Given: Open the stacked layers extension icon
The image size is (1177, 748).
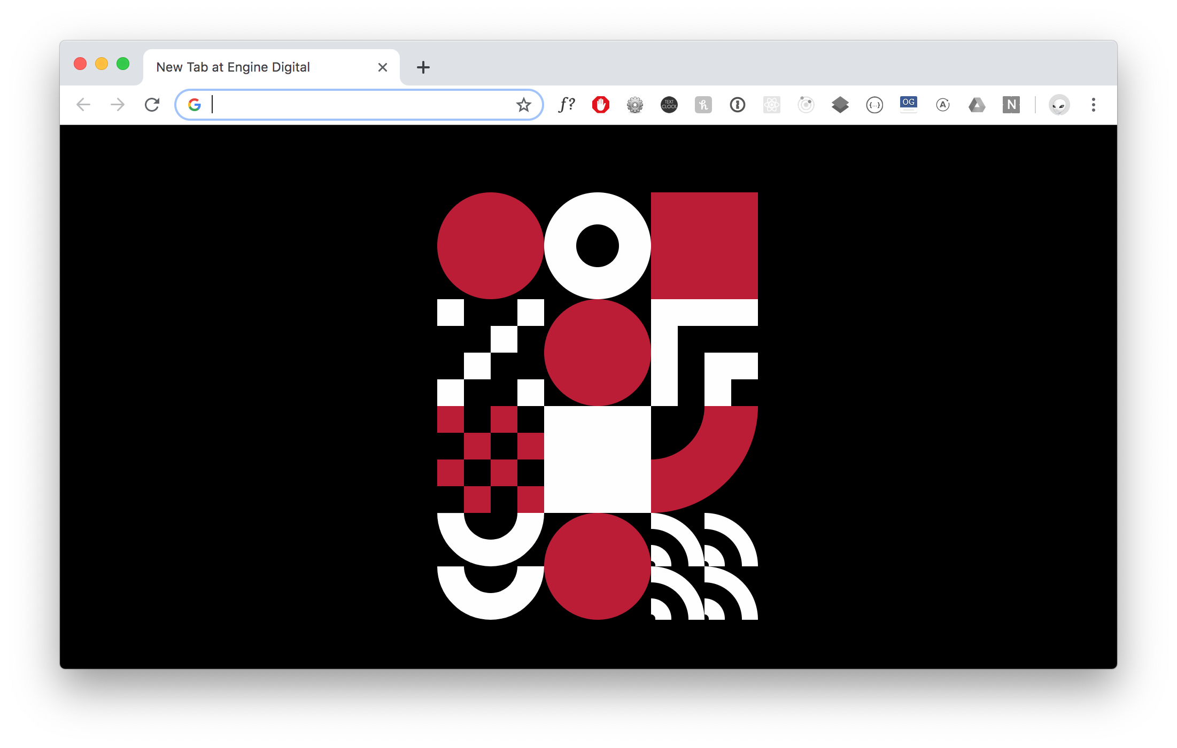Looking at the screenshot, I should [x=840, y=105].
